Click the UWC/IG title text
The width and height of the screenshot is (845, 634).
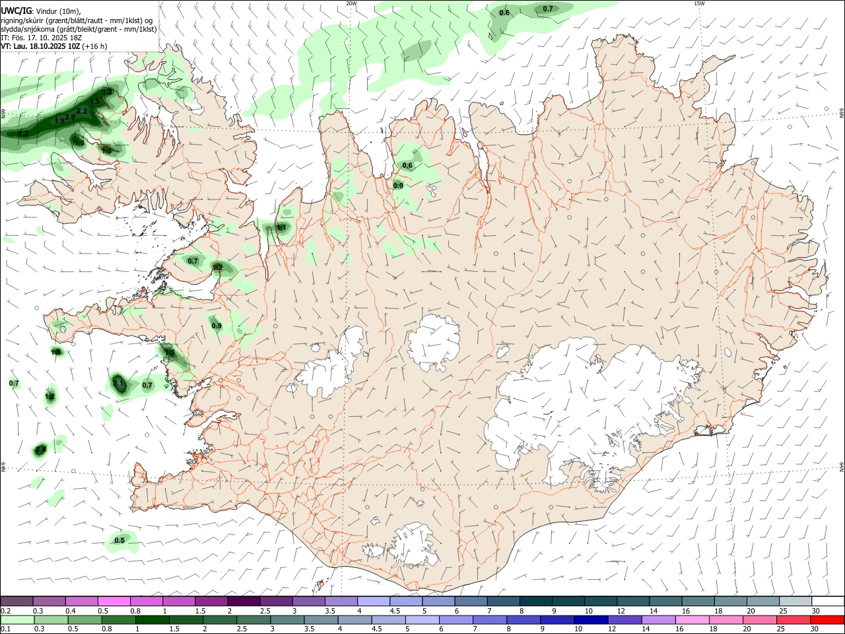click(16, 11)
